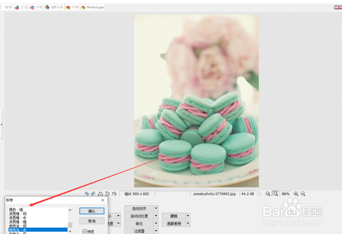The image size is (342, 234).
Task: Click the 1:1 original size zoom icon
Action: (x=268, y=194)
